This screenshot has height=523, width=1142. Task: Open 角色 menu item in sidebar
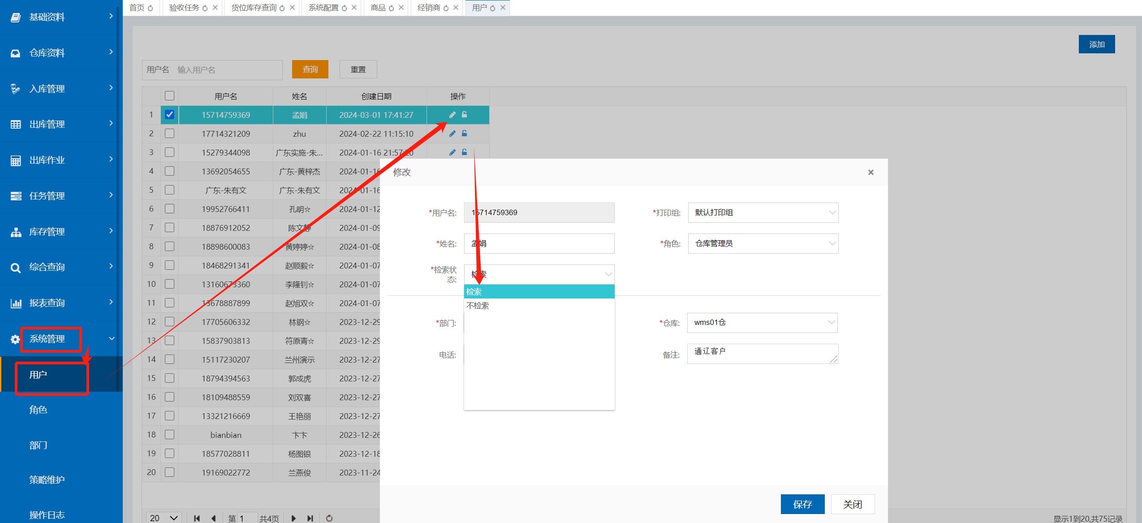coord(38,410)
